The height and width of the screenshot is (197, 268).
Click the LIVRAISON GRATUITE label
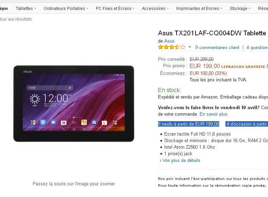click(x=243, y=67)
